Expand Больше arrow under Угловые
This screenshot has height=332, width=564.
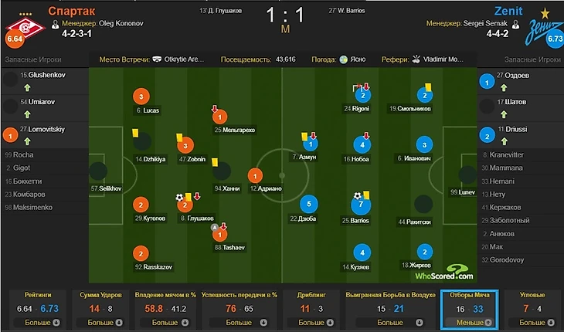(551, 322)
